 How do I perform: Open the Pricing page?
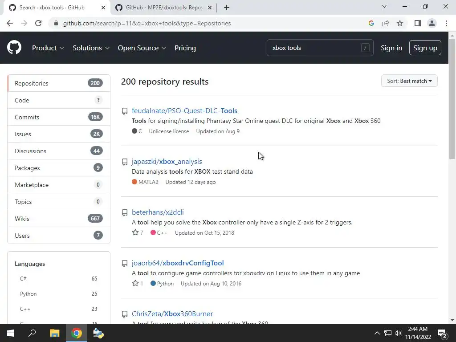185,48
